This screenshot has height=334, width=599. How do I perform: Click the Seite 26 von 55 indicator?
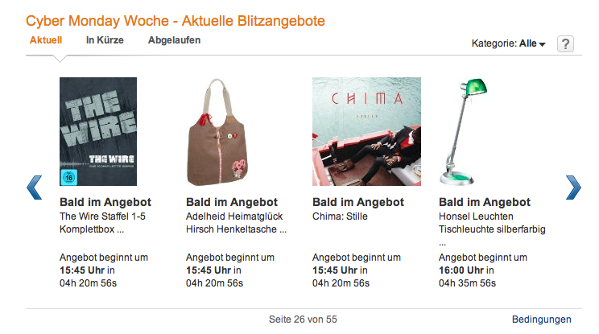click(303, 320)
